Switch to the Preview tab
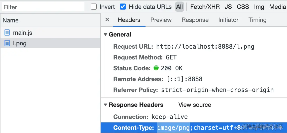Screen dimensions: 287x133 pos(161,20)
